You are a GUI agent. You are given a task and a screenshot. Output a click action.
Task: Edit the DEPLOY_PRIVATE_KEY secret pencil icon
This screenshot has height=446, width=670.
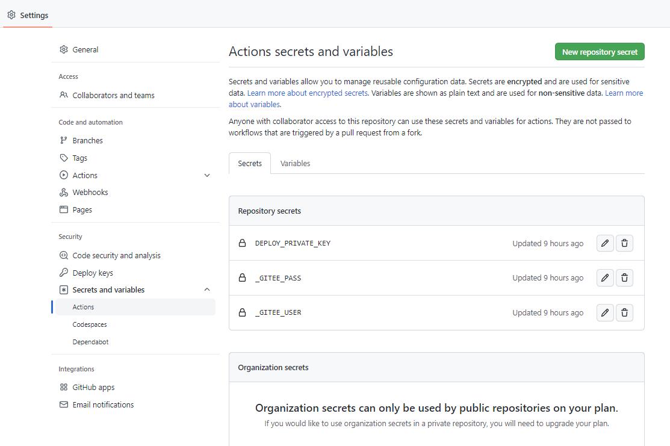(x=605, y=243)
